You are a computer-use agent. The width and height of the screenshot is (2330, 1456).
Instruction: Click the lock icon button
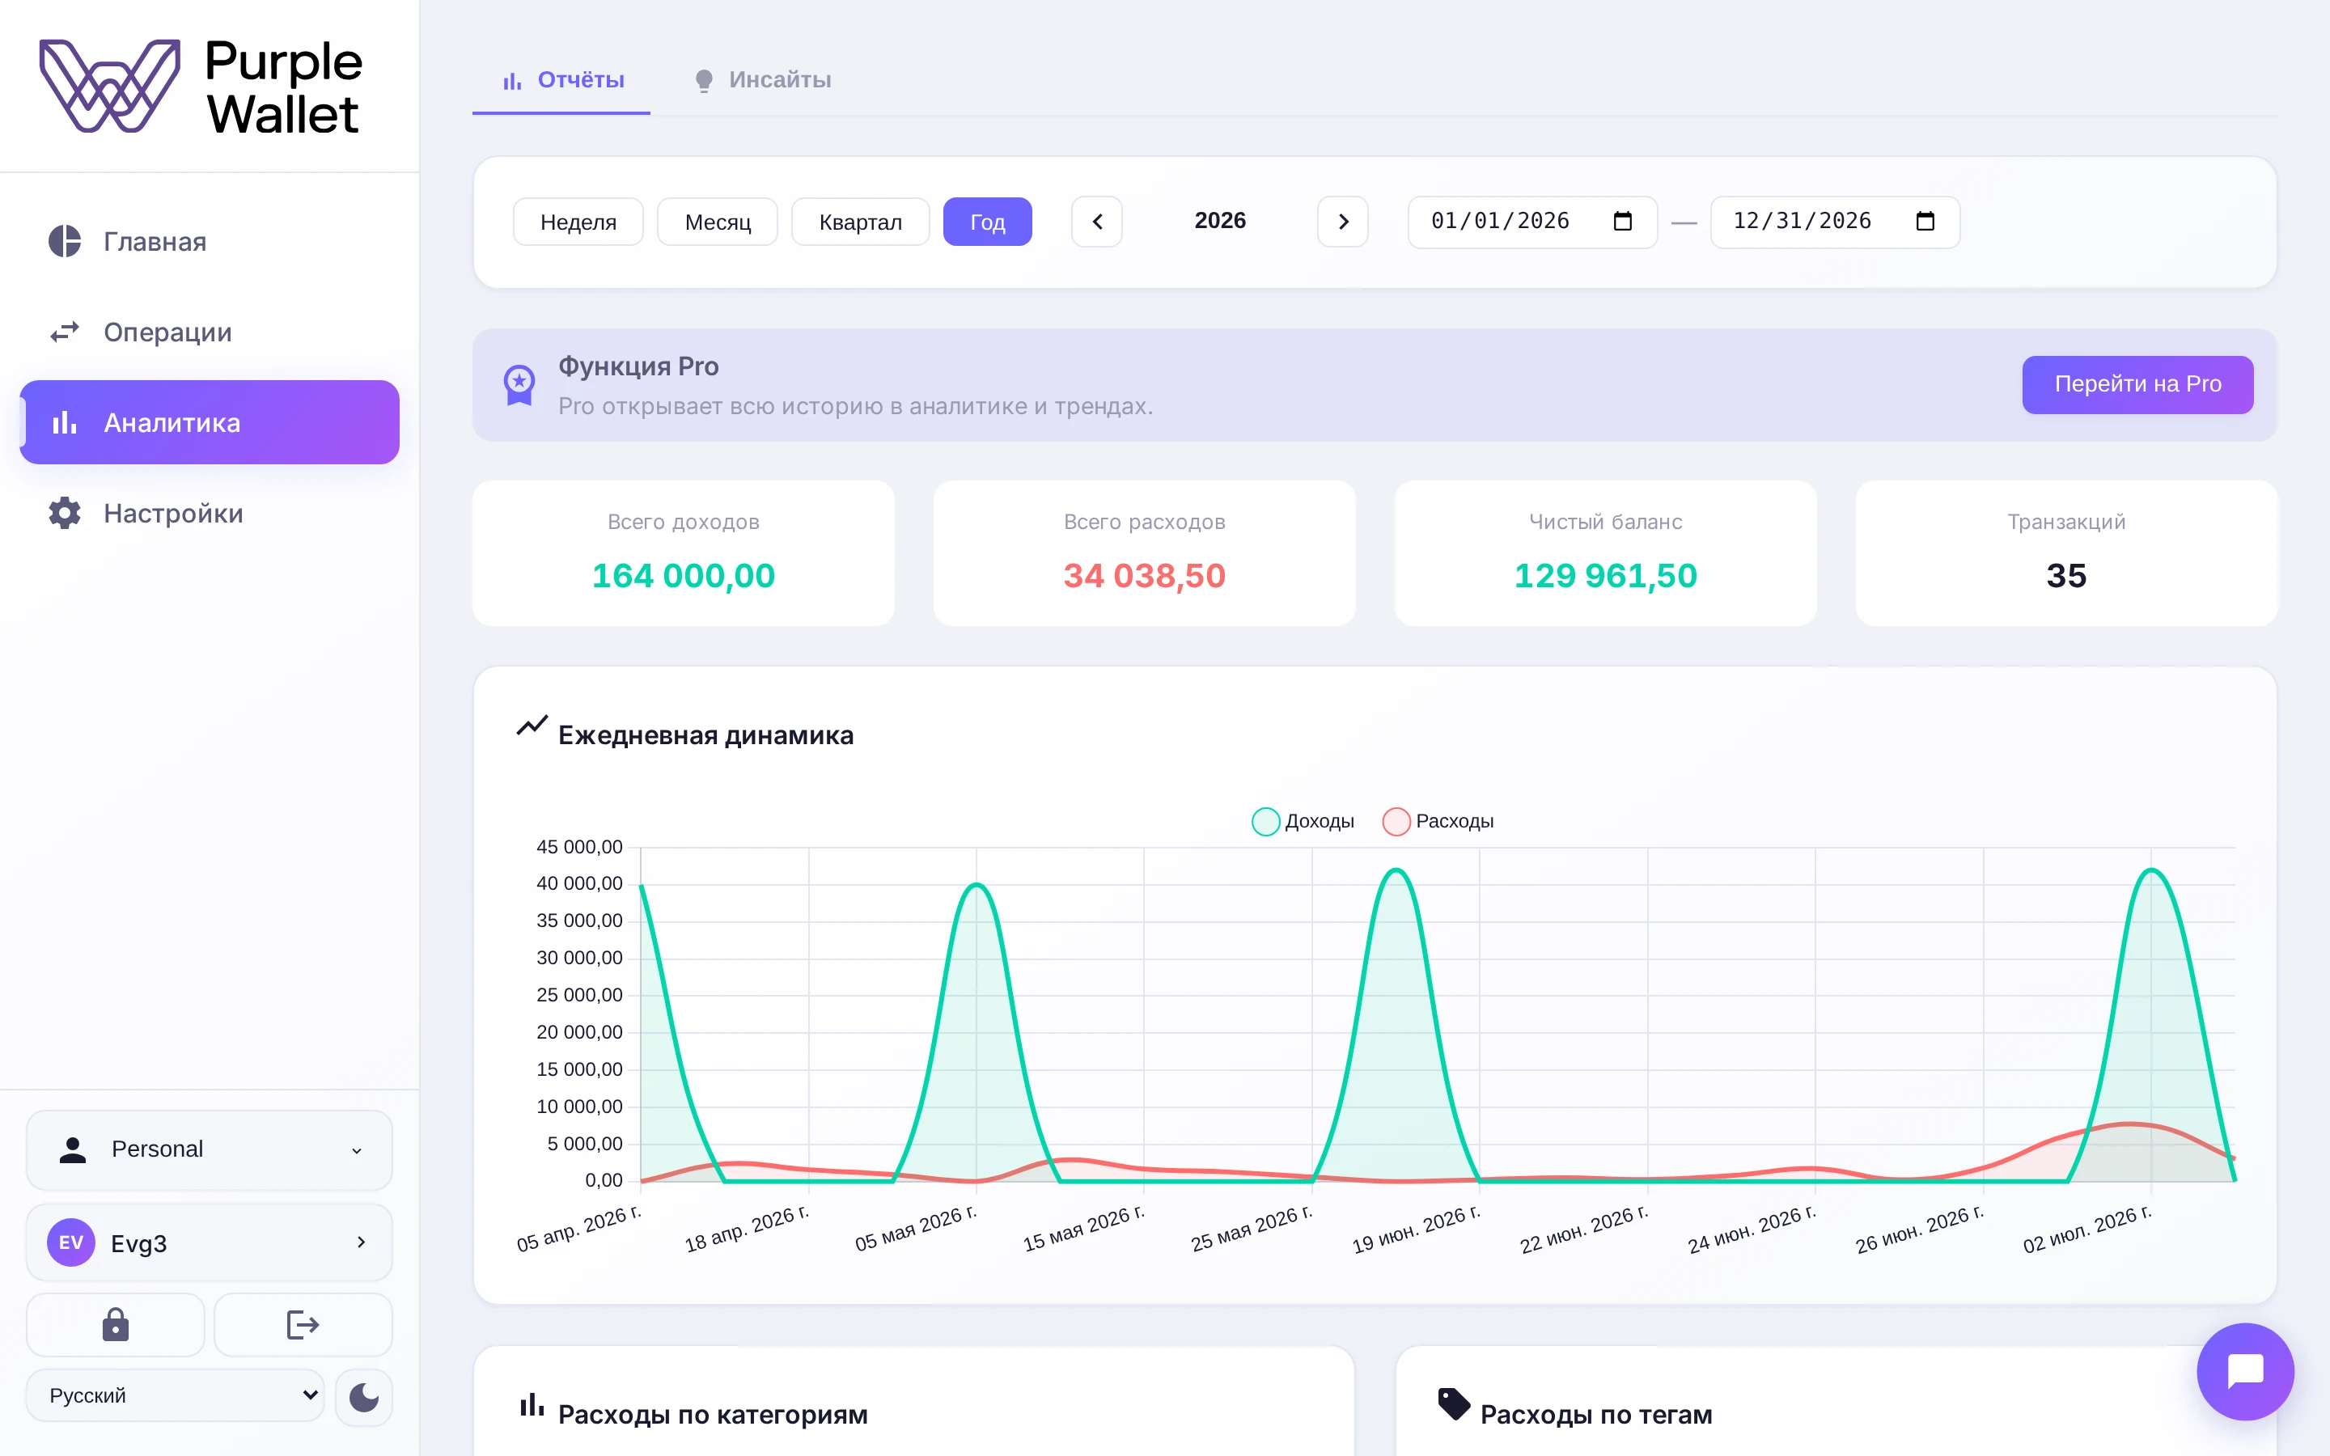coord(116,1325)
